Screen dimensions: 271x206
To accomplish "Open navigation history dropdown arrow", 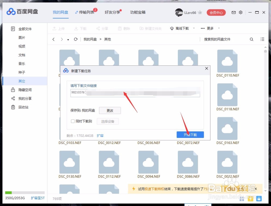I will (68, 40).
